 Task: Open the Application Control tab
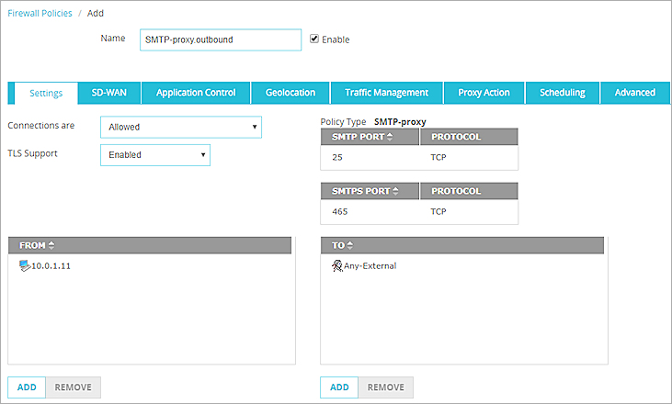pos(196,93)
